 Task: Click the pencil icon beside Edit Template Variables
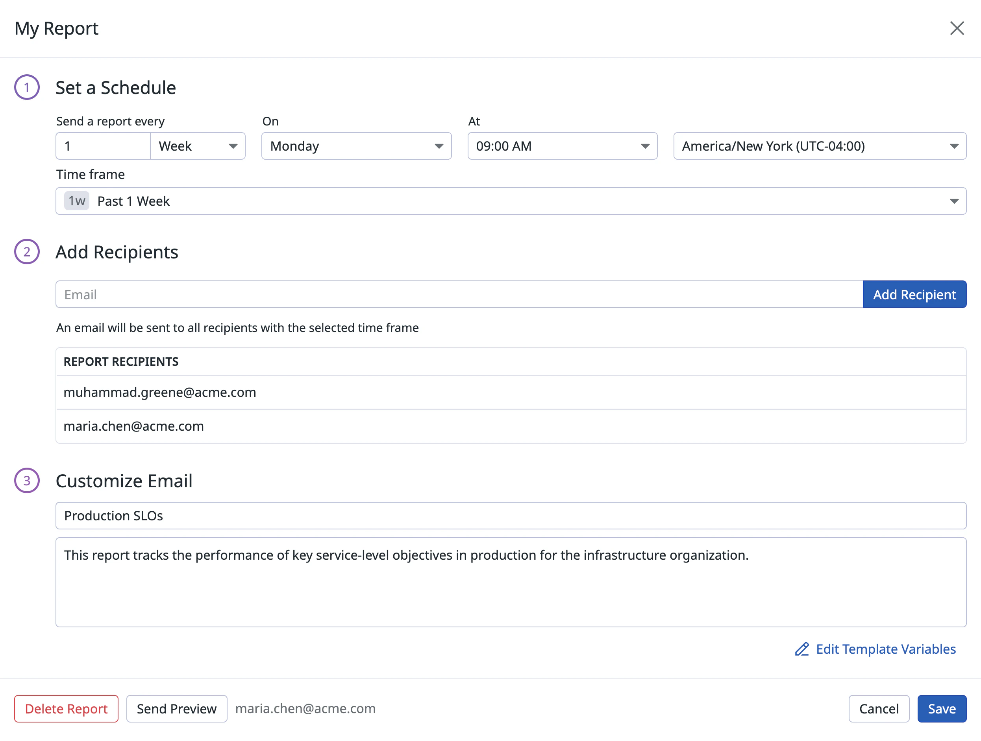click(802, 649)
